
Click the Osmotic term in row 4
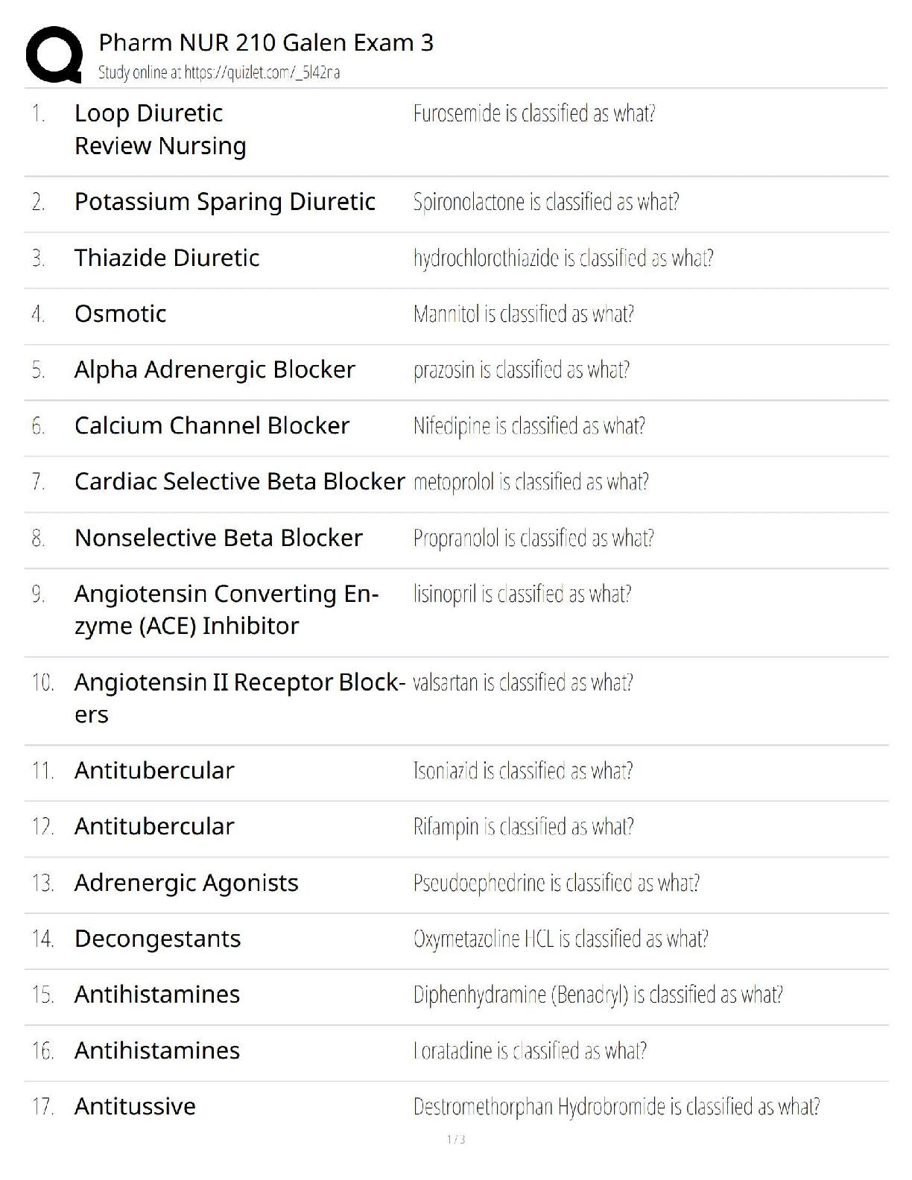[121, 314]
